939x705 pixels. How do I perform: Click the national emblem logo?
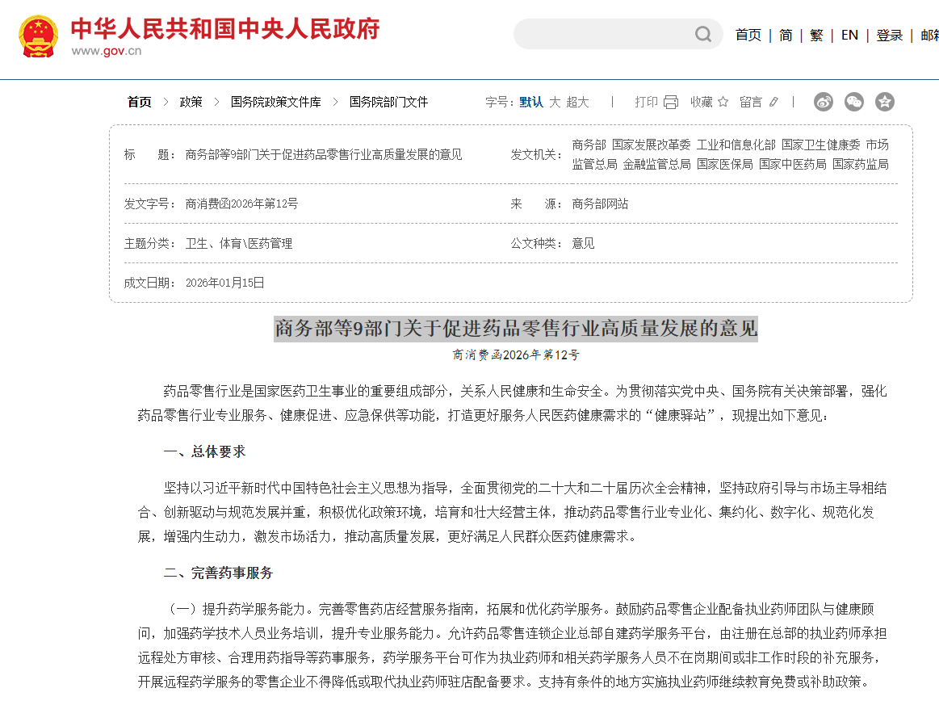coord(38,36)
